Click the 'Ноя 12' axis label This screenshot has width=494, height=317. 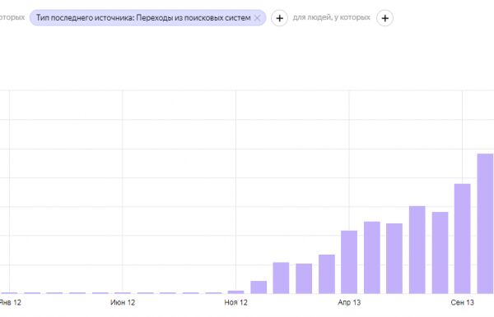click(x=235, y=302)
